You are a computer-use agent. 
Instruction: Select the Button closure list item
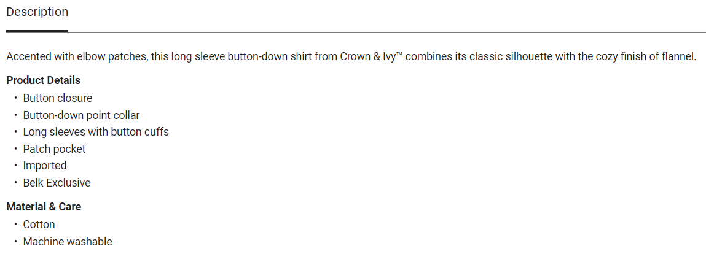coord(58,98)
